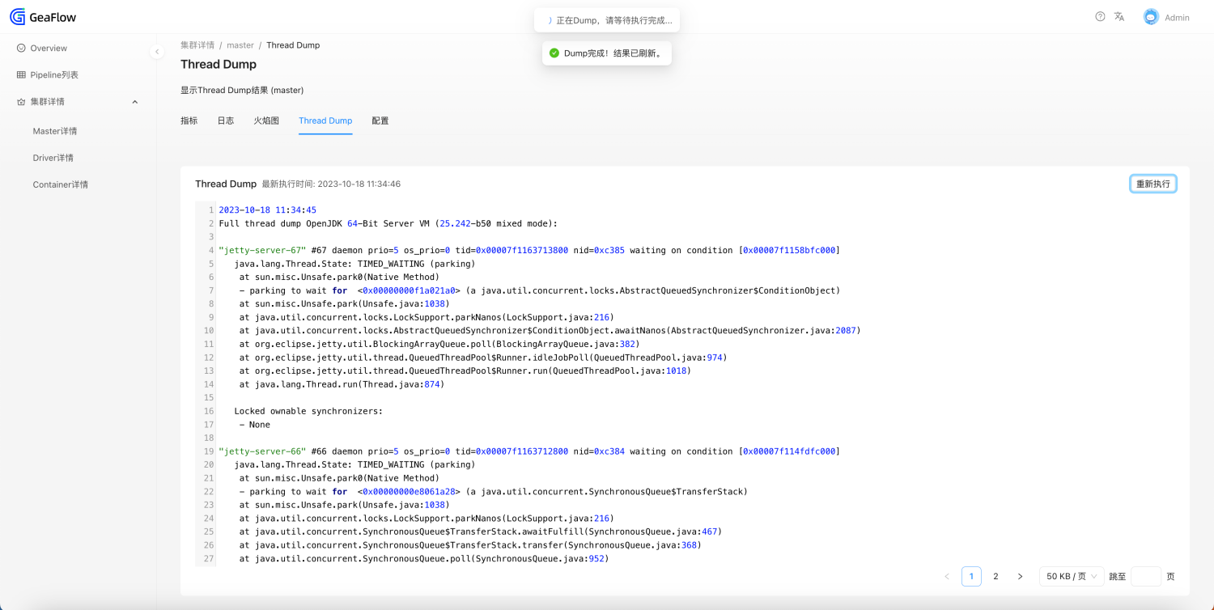Screen dimensions: 1214x610
Task: Select the Overview icon in the sidebar
Action: tap(19, 48)
